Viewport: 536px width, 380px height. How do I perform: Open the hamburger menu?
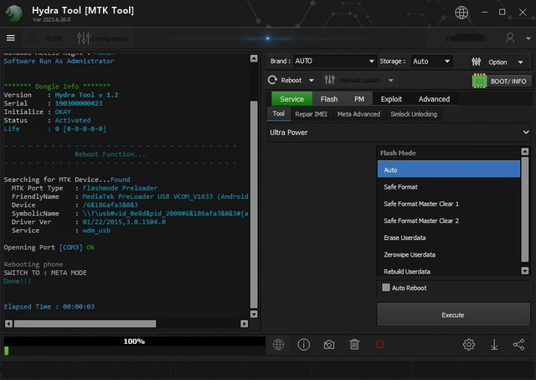(11, 38)
